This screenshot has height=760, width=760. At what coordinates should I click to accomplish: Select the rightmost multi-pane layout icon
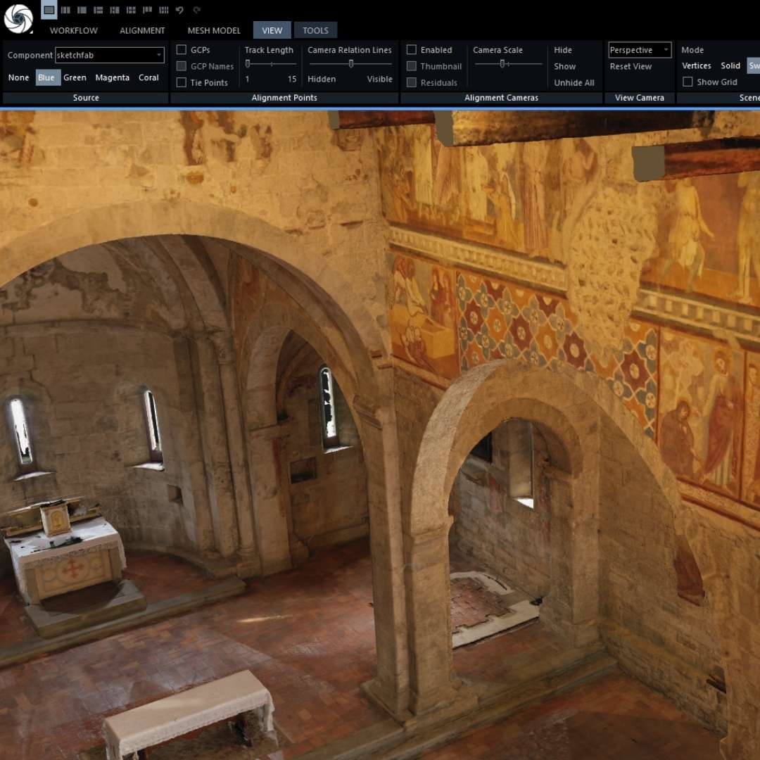point(163,10)
